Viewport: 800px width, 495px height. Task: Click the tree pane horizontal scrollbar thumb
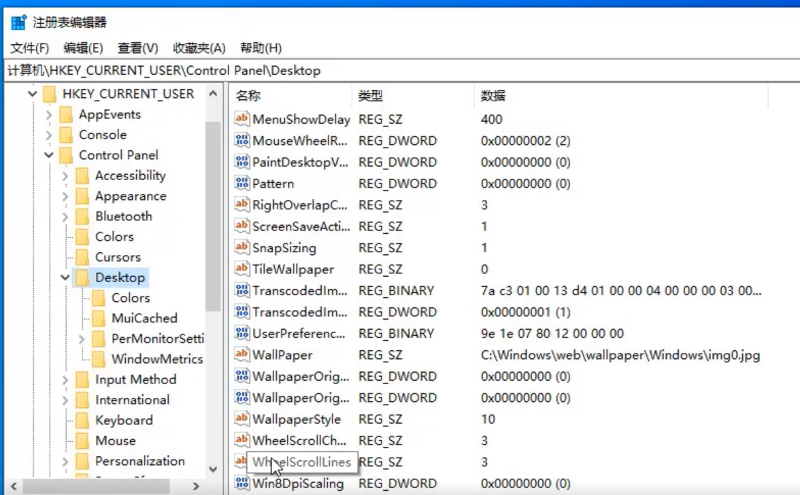point(97,486)
